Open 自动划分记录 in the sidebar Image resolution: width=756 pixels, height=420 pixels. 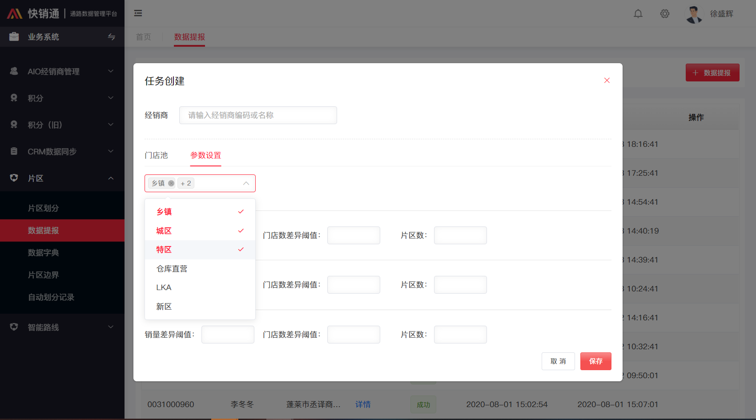pyautogui.click(x=62, y=297)
